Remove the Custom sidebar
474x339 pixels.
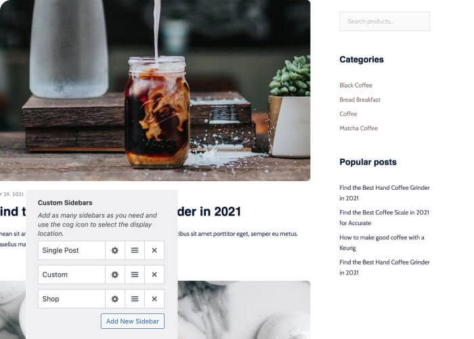(x=154, y=275)
